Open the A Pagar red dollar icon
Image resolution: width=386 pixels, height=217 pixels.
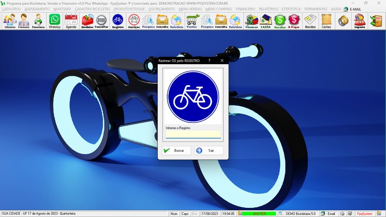click(x=294, y=21)
